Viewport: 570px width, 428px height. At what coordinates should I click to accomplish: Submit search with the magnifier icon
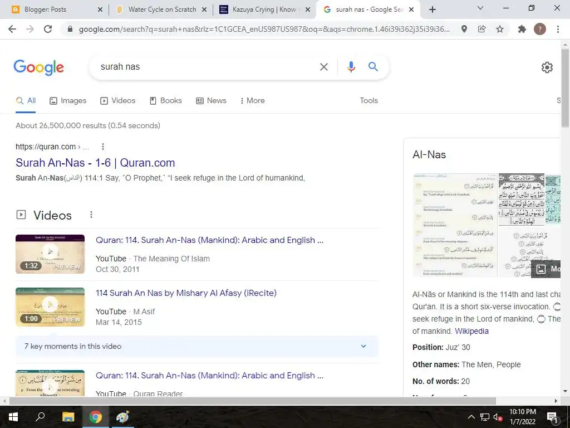tap(373, 67)
